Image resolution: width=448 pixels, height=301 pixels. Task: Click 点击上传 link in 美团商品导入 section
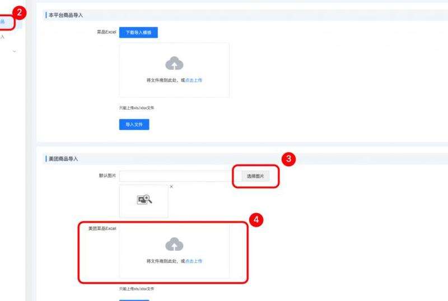pos(193,261)
